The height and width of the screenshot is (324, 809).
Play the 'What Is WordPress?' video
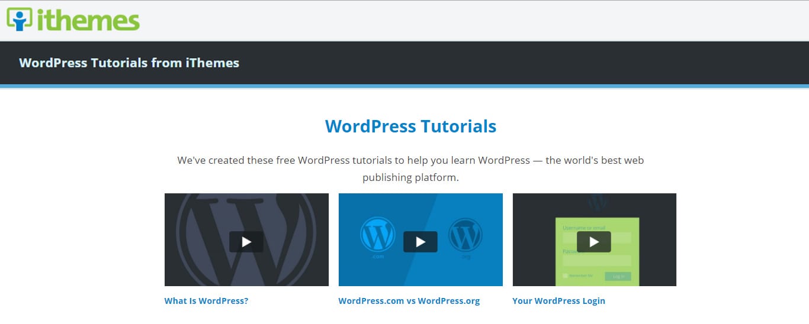[246, 242]
